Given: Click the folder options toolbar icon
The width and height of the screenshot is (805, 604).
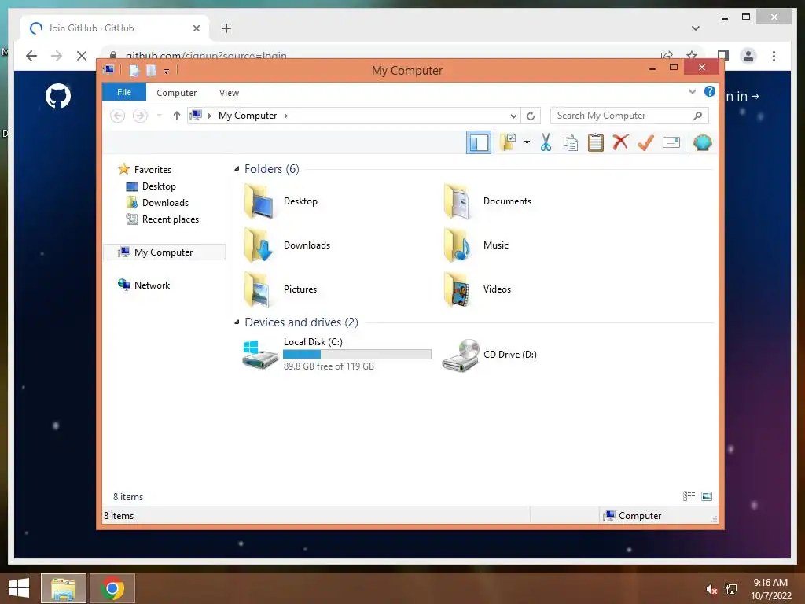Looking at the screenshot, I should click(x=508, y=142).
